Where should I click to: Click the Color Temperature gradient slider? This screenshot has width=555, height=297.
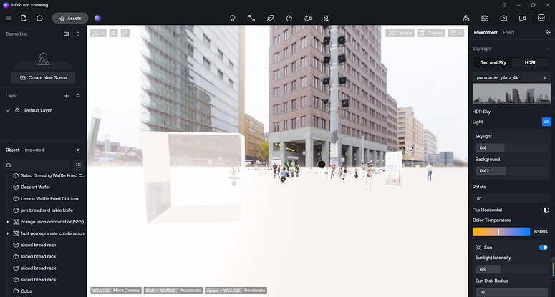(501, 232)
